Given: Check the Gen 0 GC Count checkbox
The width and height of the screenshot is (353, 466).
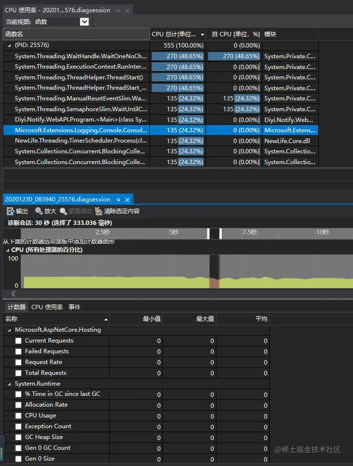Looking at the screenshot, I should pos(19,448).
